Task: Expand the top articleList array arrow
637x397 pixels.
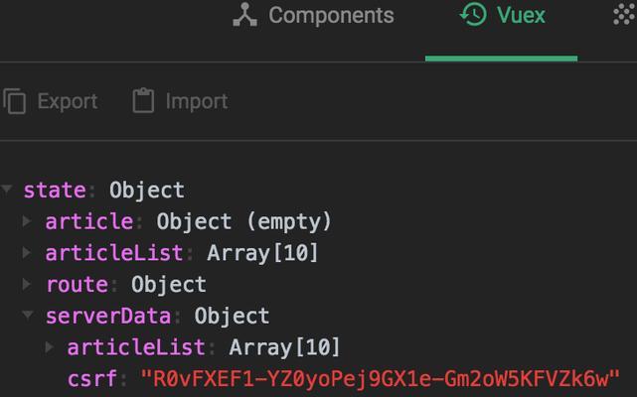Action: point(27,252)
